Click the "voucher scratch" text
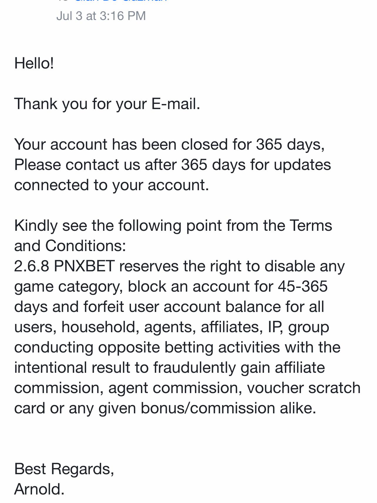Screen dimensions: 377x503 (304, 388)
